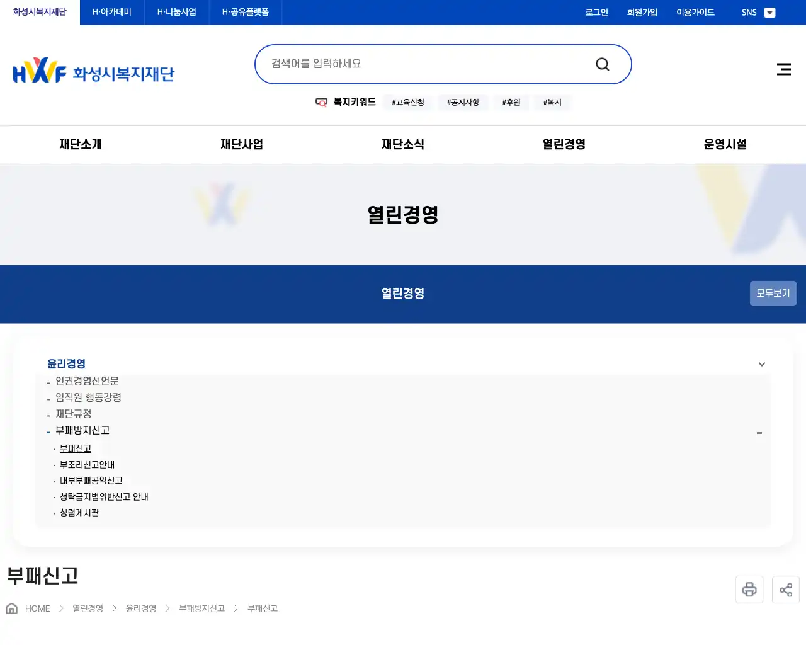This screenshot has height=645, width=806.
Task: Open the 재단소식 navigation menu
Action: pyautogui.click(x=403, y=144)
